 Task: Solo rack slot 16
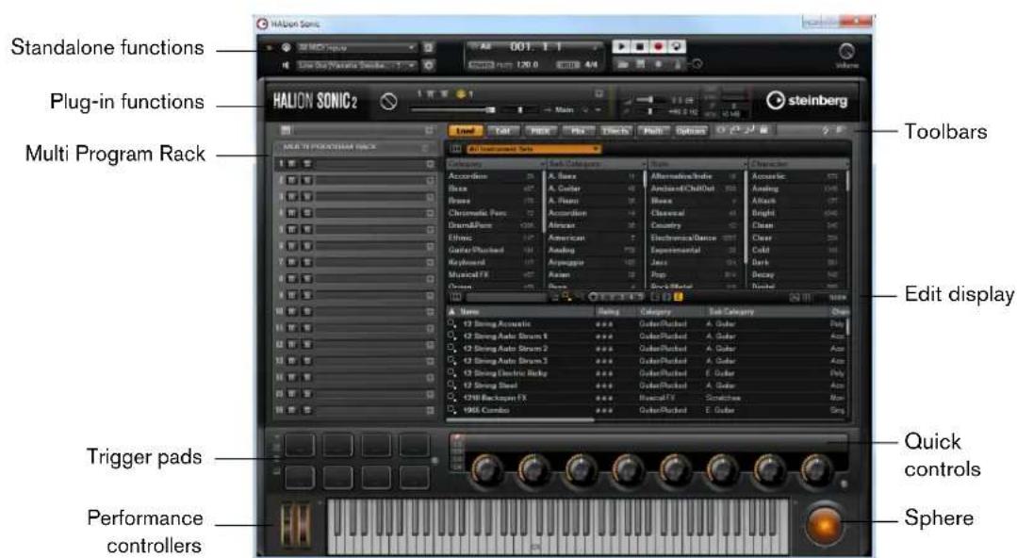click(306, 411)
